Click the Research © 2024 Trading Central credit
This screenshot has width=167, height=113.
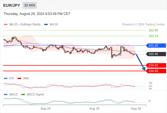pos(143,25)
